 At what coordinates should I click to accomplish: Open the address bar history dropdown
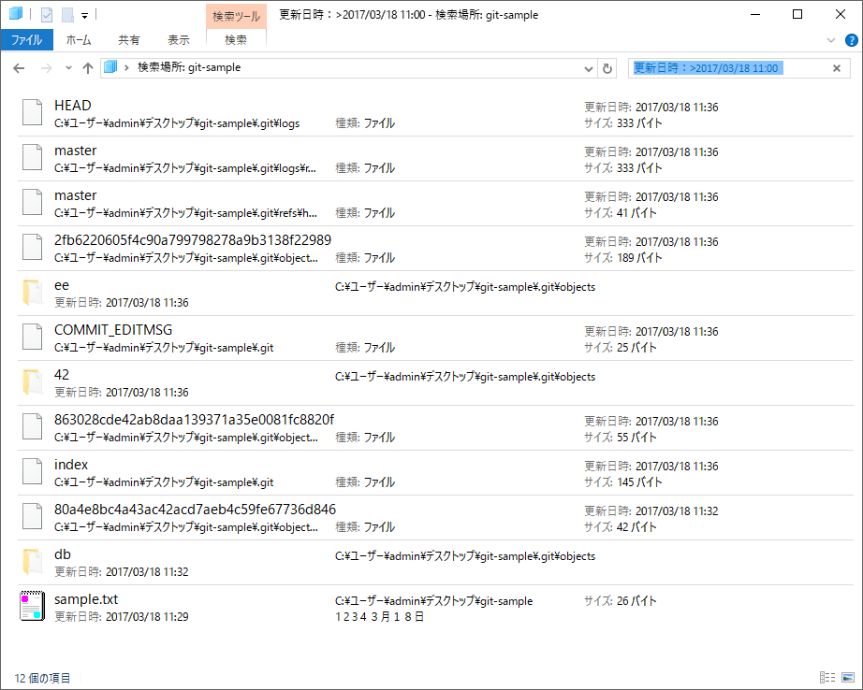588,68
